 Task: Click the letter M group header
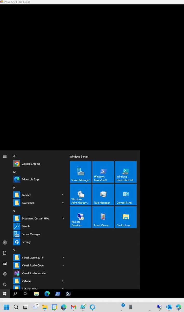click(14, 172)
